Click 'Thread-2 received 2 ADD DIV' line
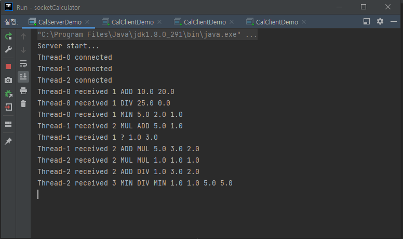The height and width of the screenshot is (239, 403). pyautogui.click(x=118, y=171)
